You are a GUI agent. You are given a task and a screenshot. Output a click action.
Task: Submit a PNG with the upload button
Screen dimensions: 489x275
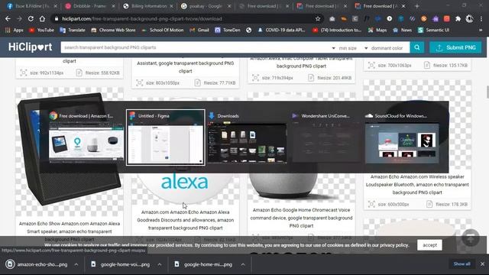[455, 47]
